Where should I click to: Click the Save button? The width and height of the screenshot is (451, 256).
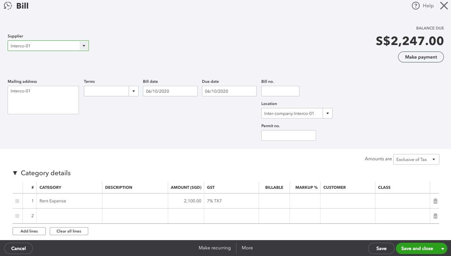point(381,248)
